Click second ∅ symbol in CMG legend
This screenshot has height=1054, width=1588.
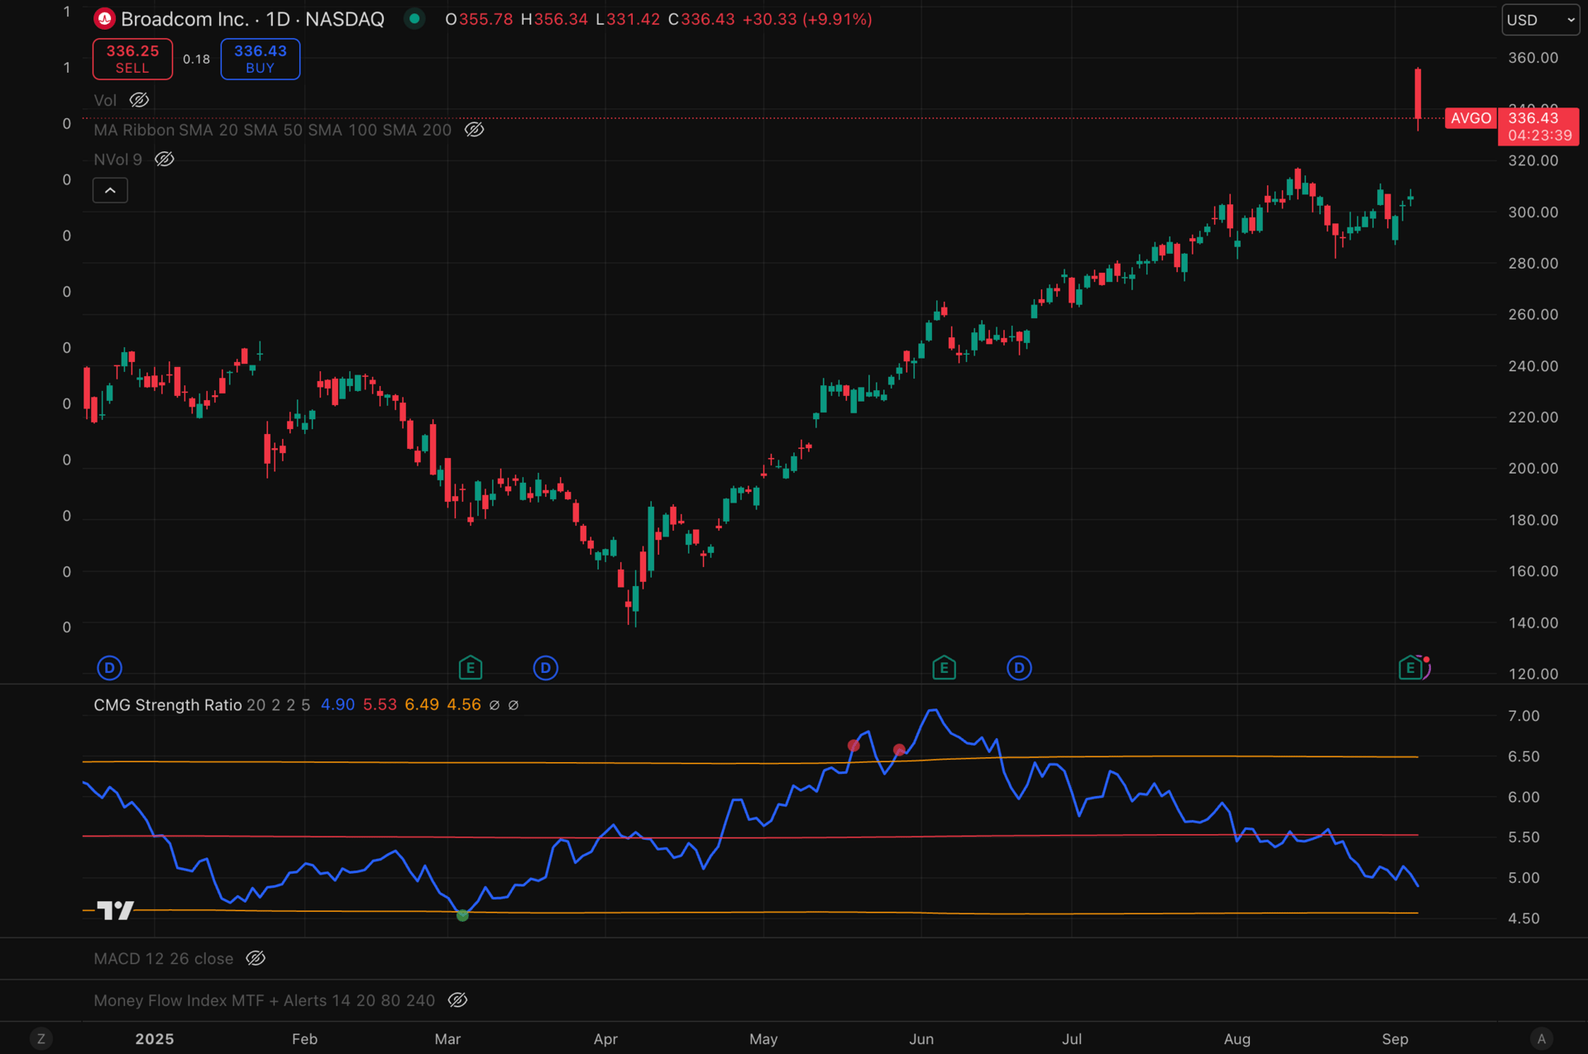coord(514,705)
